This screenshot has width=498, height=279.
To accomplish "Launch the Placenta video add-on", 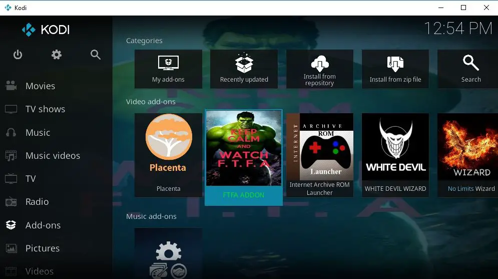I will click(168, 155).
